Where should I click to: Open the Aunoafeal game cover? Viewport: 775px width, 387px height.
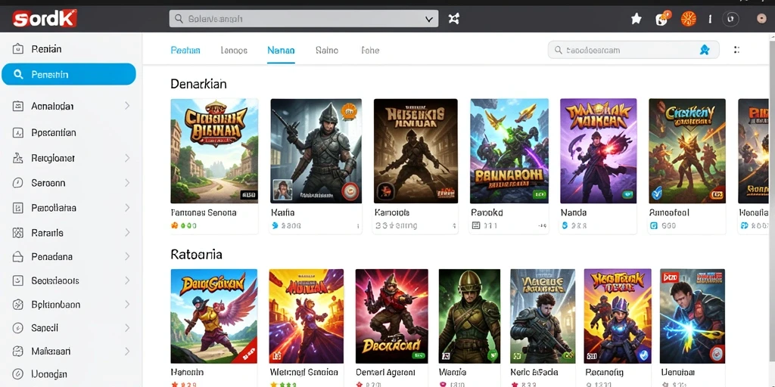coord(687,151)
